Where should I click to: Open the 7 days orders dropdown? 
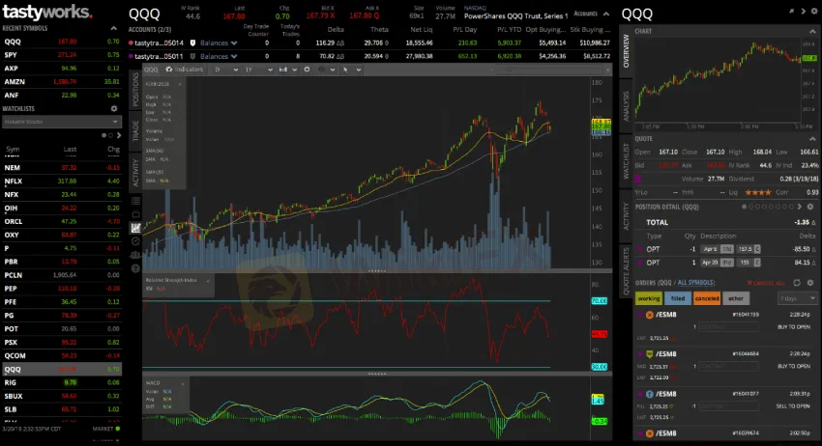798,298
